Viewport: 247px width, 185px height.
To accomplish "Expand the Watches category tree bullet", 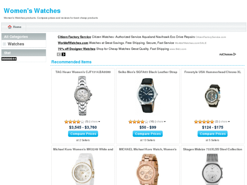I will point(4,44).
